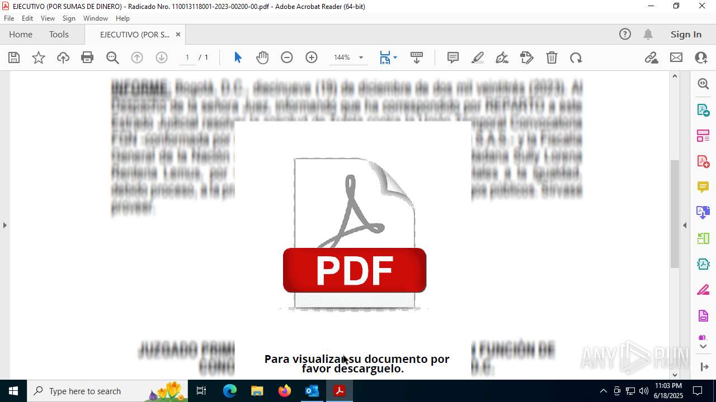Open File Explorer from taskbar
This screenshot has height=402, width=716.
point(257,391)
